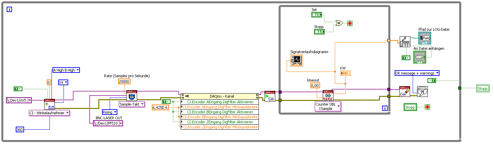Screen dimensions: 494x145
Task: Click the 360 numeric constant
Action: [x=20, y=129]
